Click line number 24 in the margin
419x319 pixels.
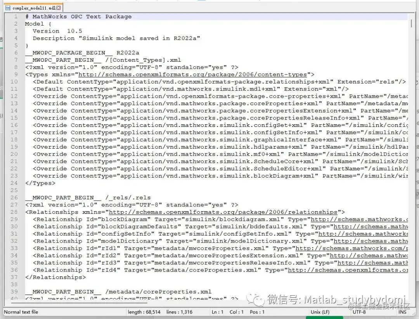point(14,183)
